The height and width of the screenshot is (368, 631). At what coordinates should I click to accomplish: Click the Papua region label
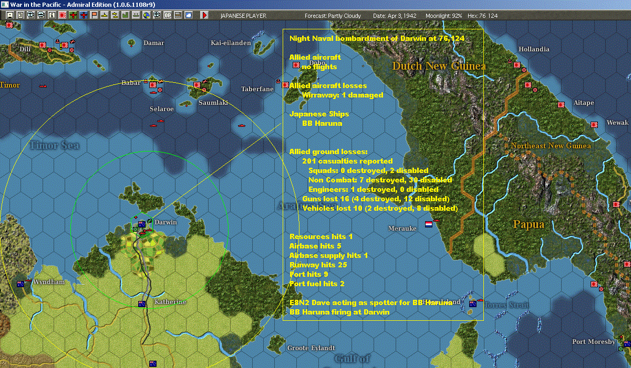[x=528, y=225]
